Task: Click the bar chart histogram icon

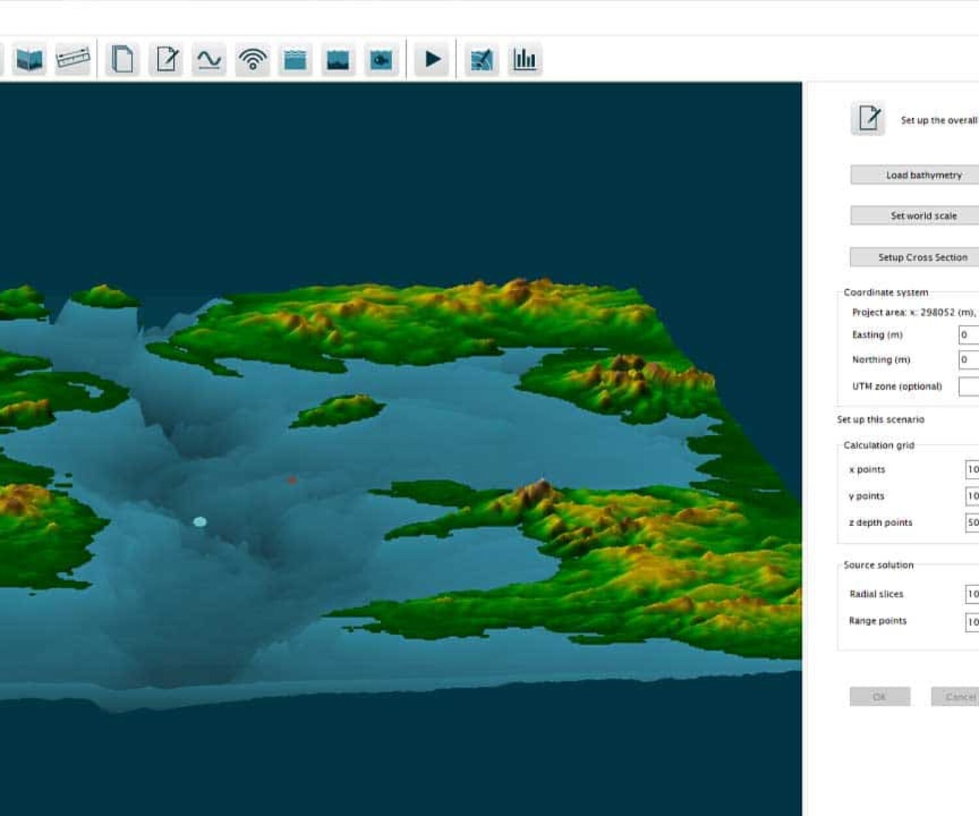Action: pyautogui.click(x=525, y=60)
